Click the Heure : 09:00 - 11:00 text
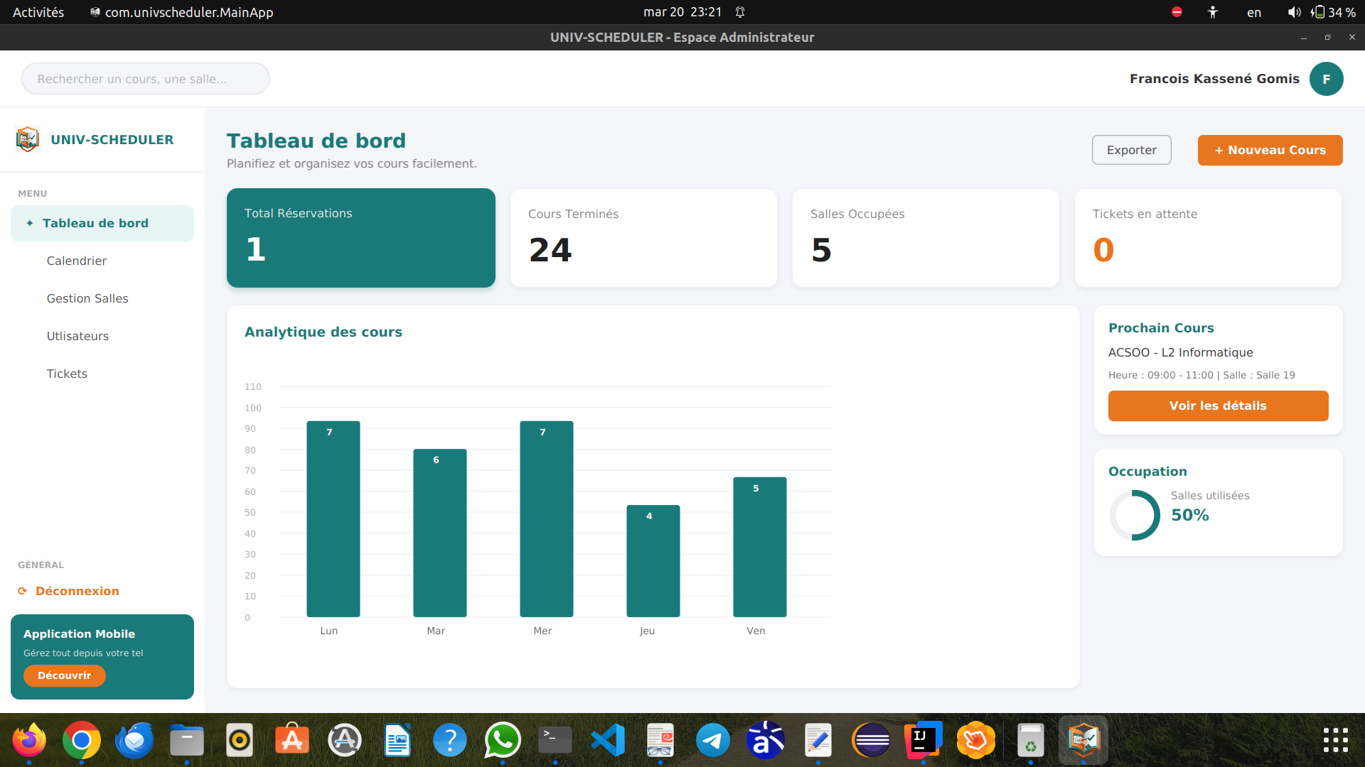 click(x=1161, y=375)
